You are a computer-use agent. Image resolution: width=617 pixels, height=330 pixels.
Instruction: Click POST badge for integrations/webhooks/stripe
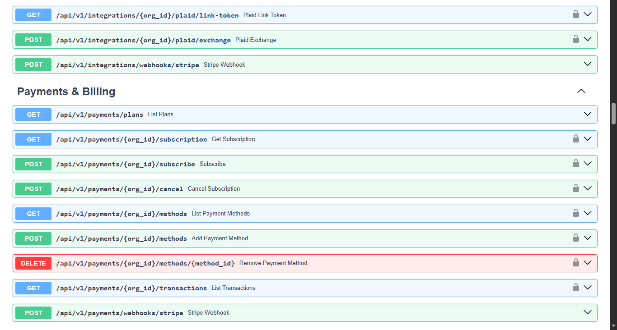[x=33, y=64]
